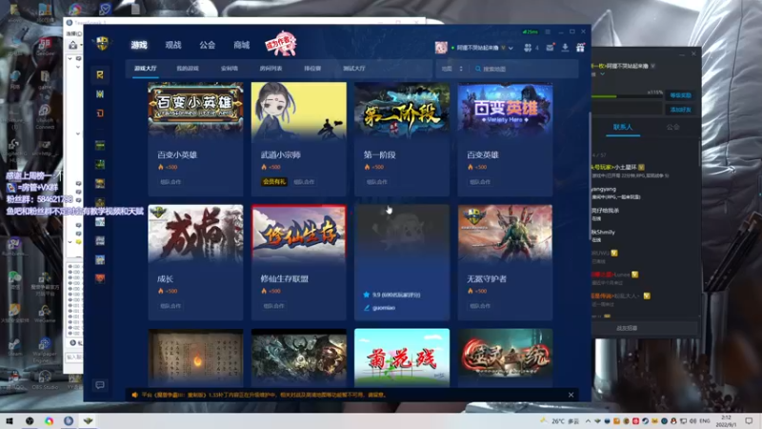This screenshot has height=429, width=762.
Task: Click the 会员有礼 badge on 武道小宗师
Action: click(x=274, y=182)
